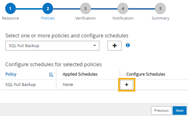Viewport: 188px width, 116px height.
Task: Open the SQL Full Backup policy dropdown
Action: 52,46
